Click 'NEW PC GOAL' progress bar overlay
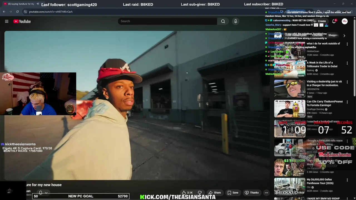 point(81,196)
